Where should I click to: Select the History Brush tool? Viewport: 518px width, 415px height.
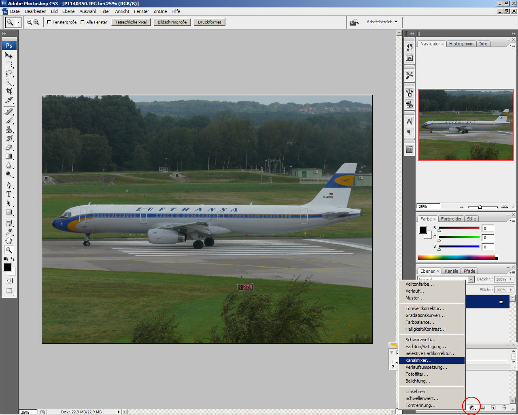point(9,138)
